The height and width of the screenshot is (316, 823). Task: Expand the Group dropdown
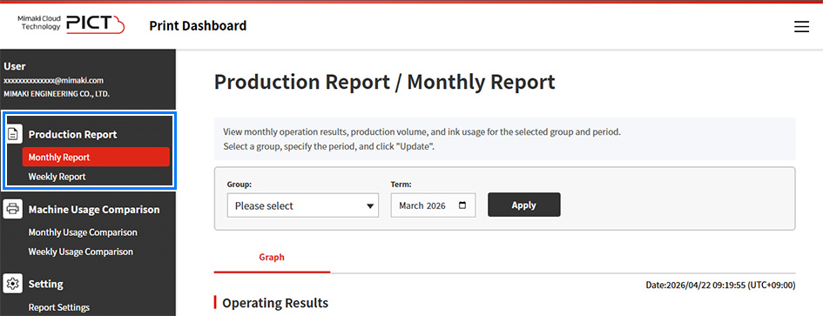303,205
